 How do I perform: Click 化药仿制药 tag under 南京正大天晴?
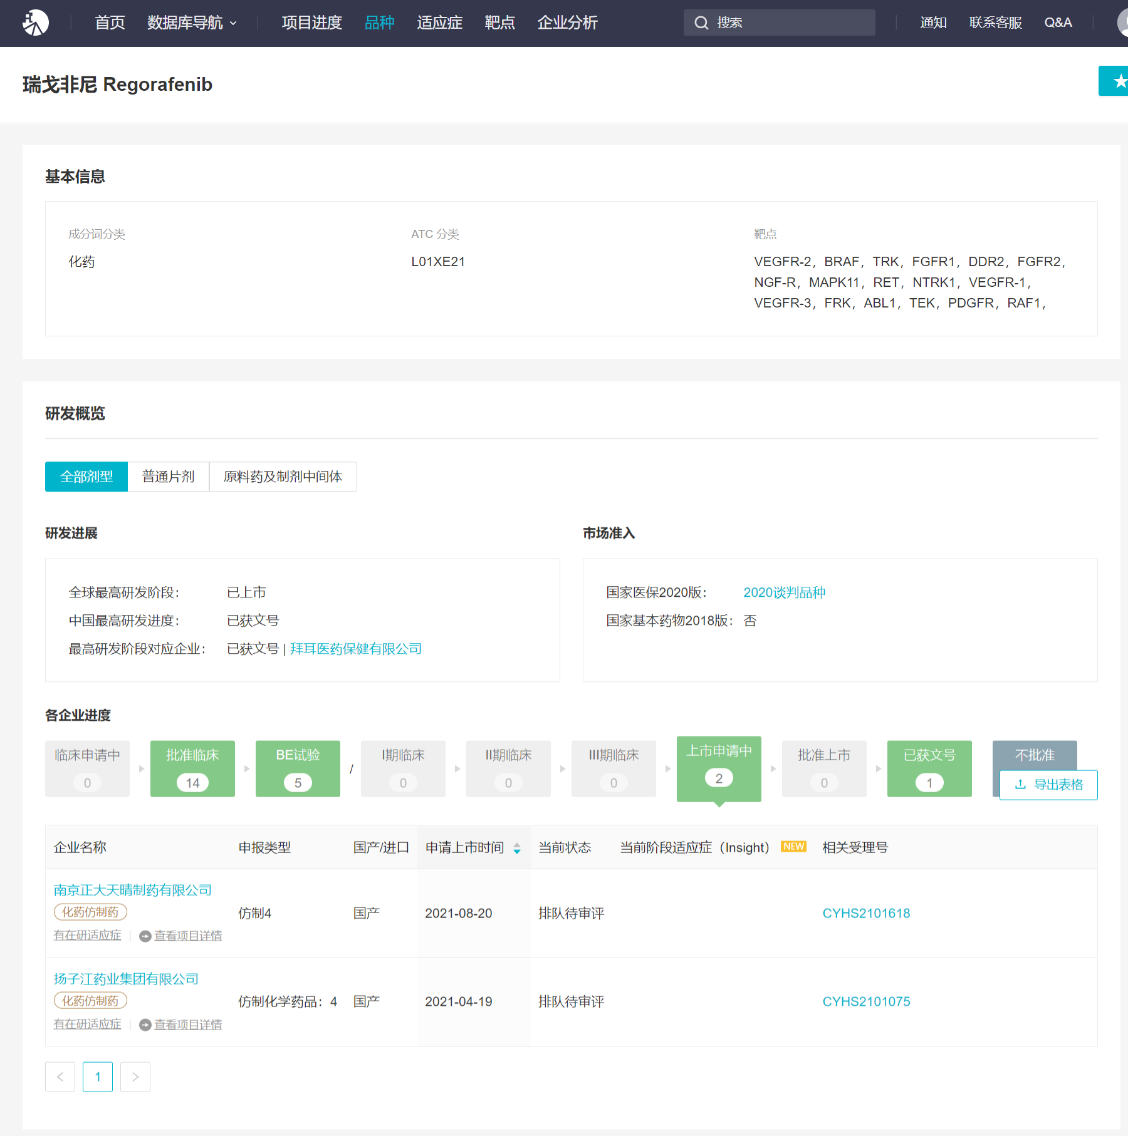tap(90, 912)
